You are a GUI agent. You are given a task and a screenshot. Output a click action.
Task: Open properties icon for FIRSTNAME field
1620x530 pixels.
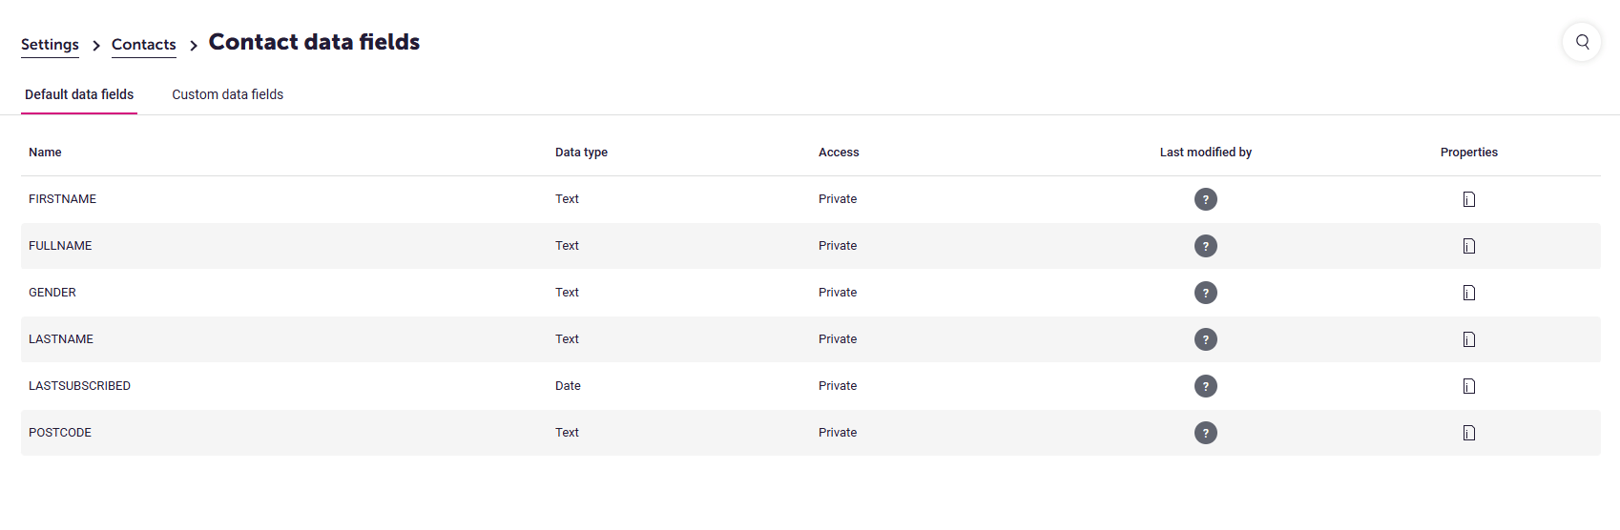tap(1469, 199)
